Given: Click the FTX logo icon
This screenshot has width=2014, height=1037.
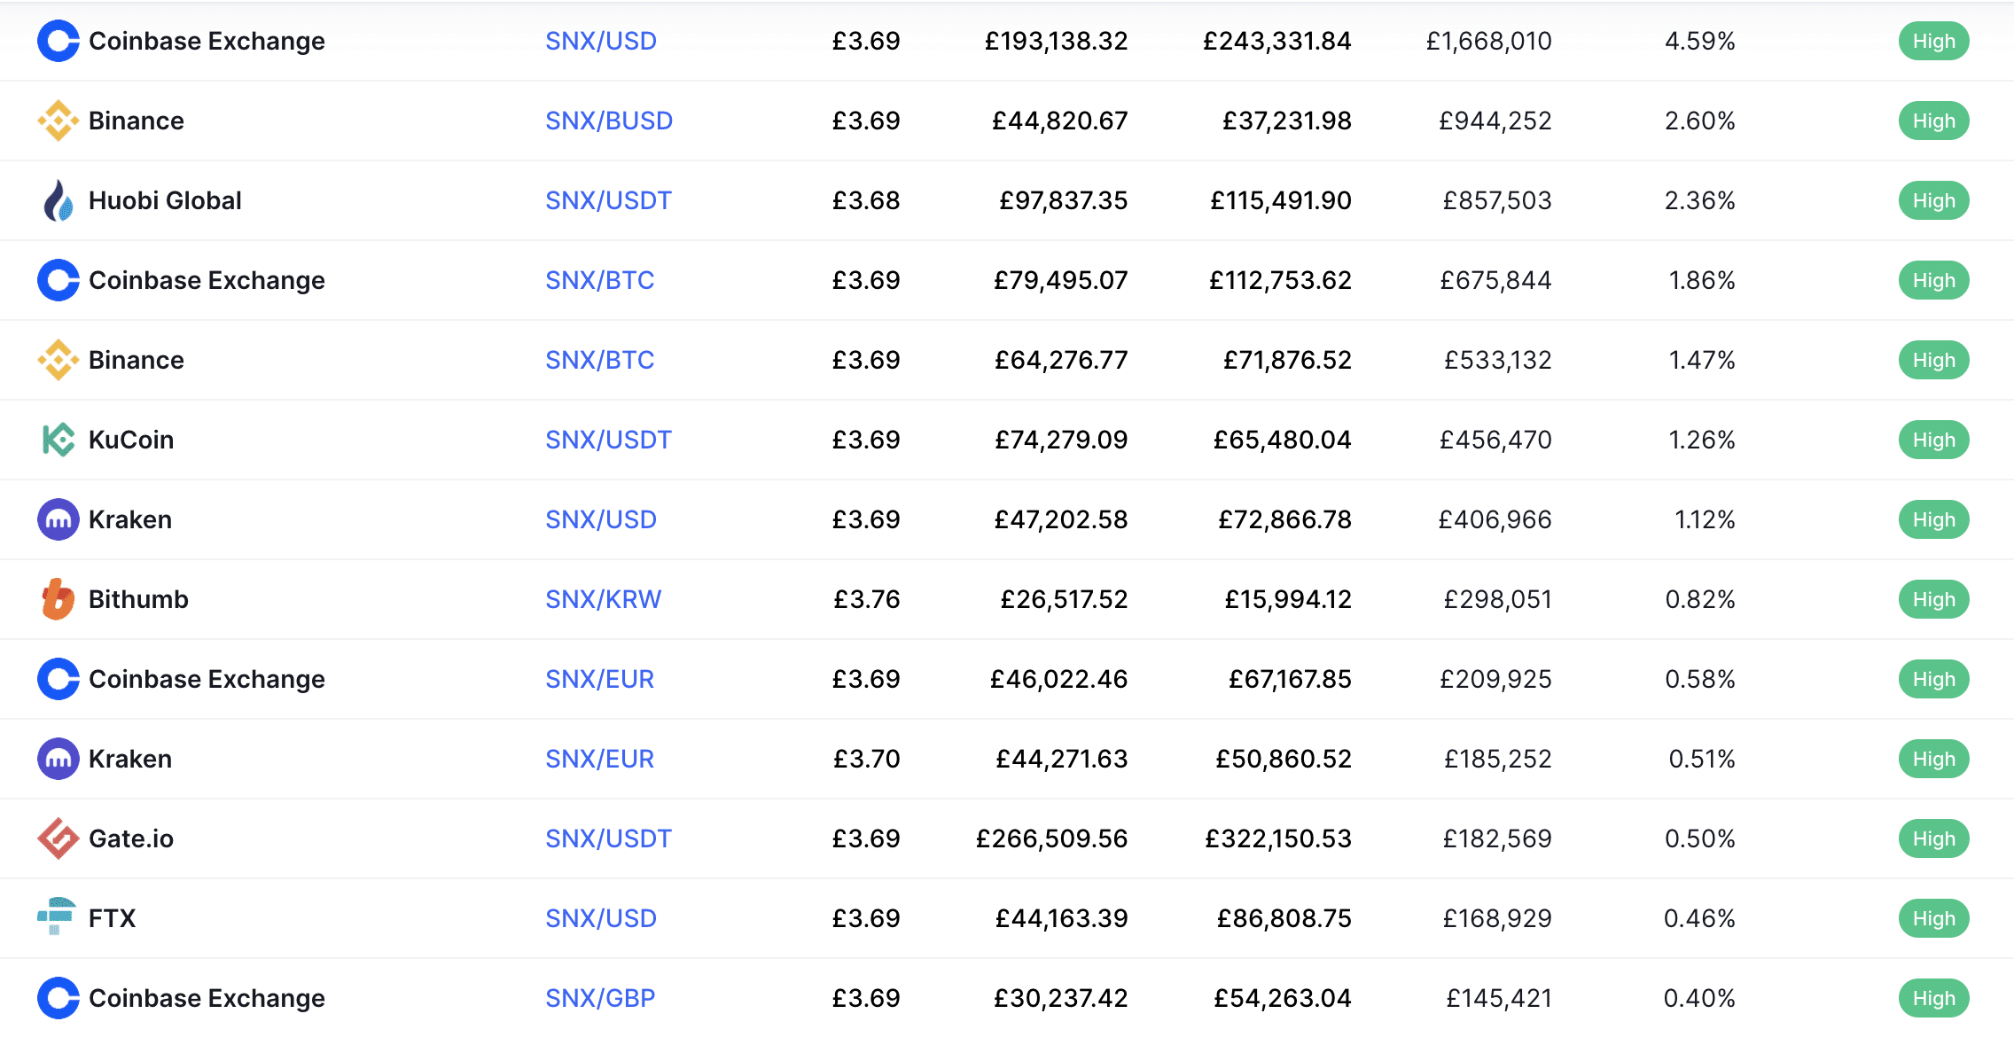Looking at the screenshot, I should (56, 916).
